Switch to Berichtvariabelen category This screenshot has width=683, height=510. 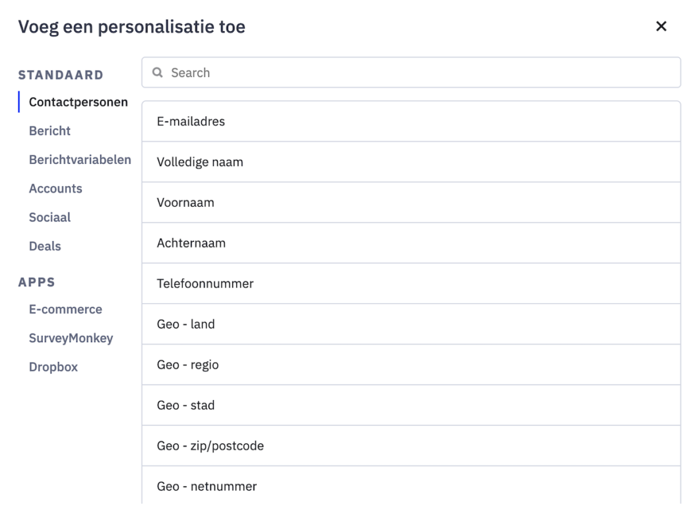click(80, 160)
